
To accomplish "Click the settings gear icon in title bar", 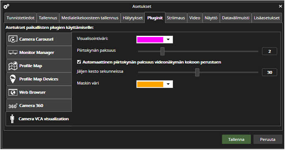I will (x=6, y=7).
